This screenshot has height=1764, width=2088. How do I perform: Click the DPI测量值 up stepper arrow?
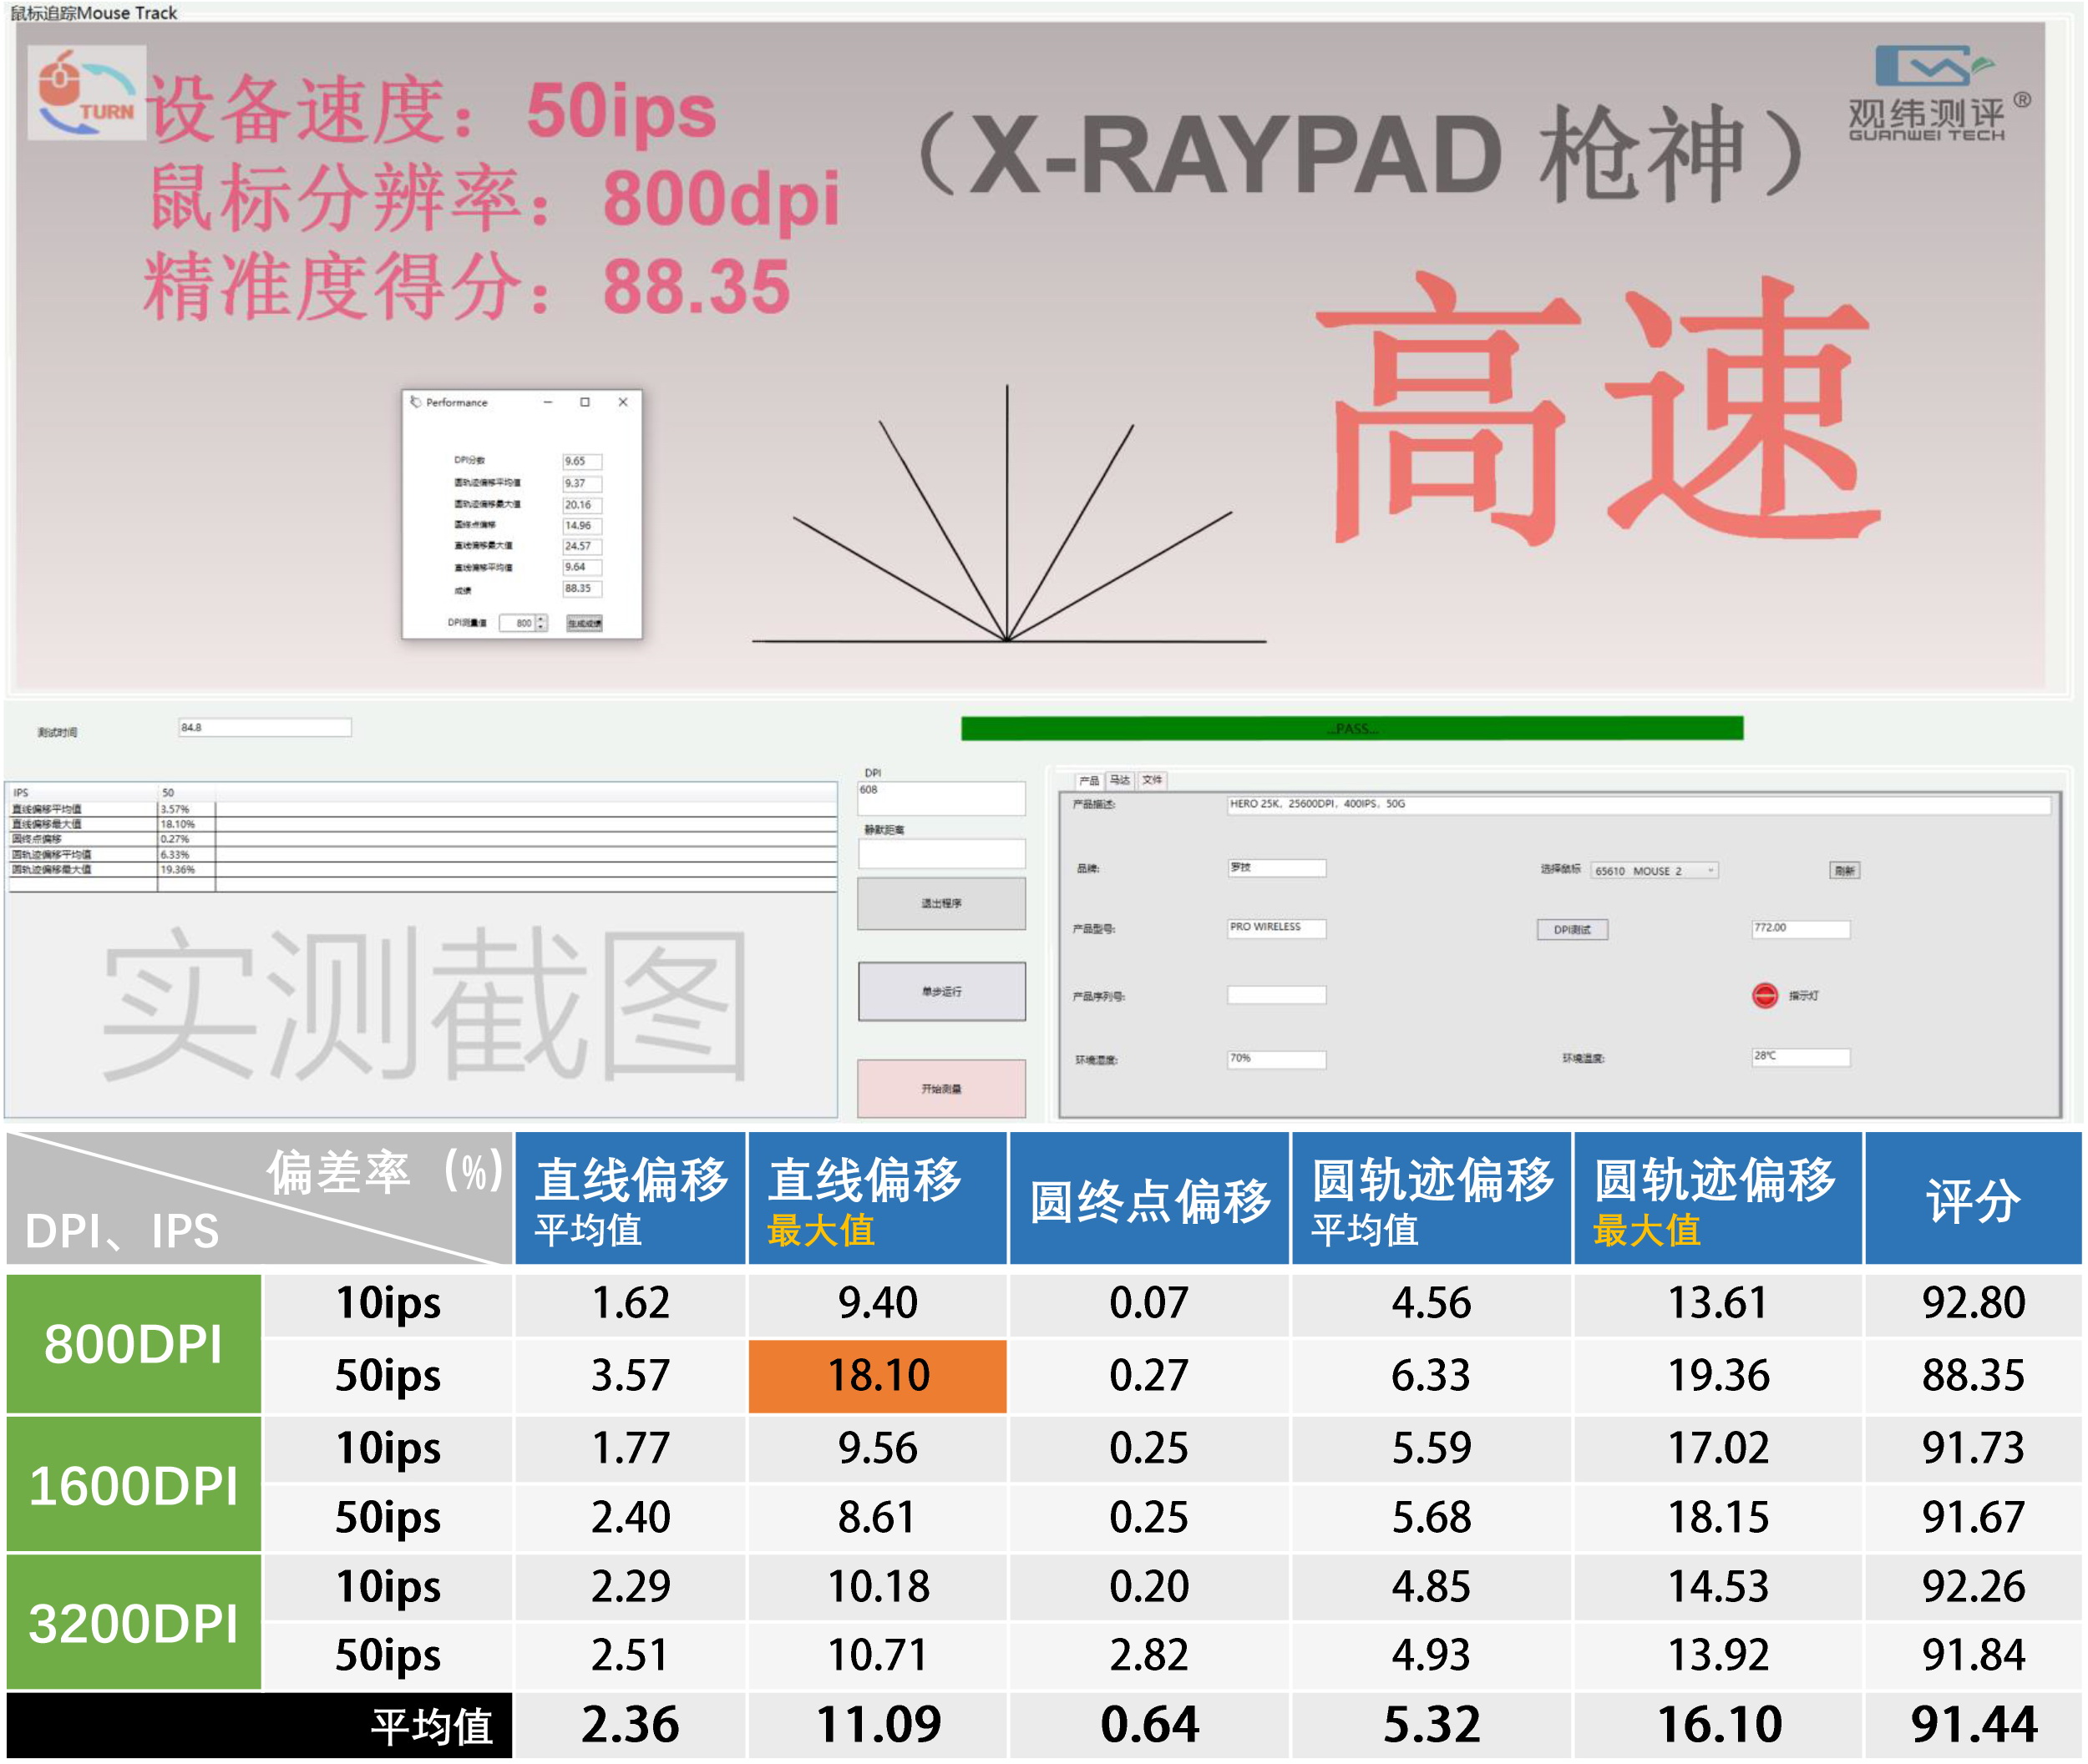(x=540, y=618)
